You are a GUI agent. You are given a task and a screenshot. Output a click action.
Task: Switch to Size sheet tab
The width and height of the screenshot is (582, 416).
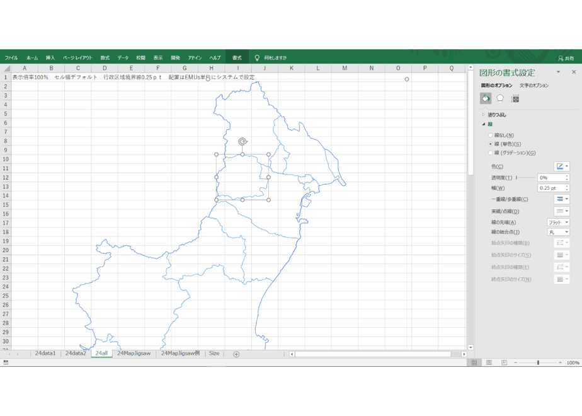tap(214, 353)
